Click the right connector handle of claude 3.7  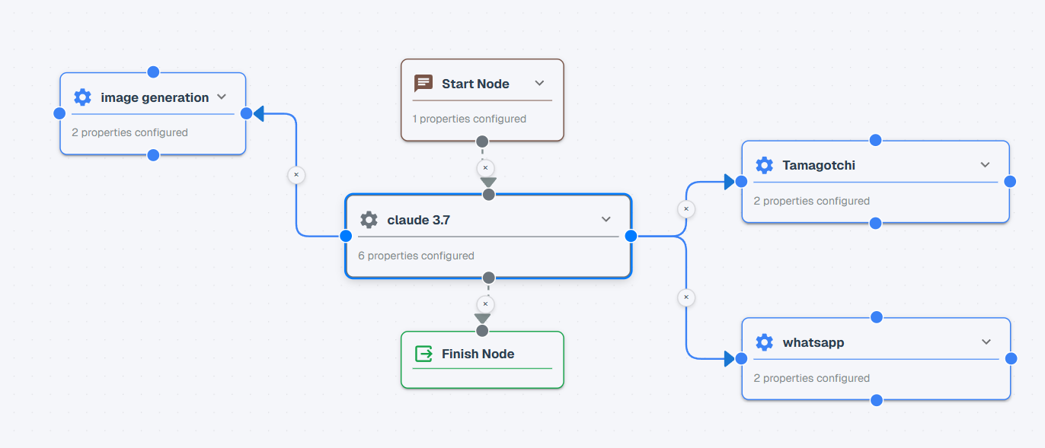coord(631,236)
